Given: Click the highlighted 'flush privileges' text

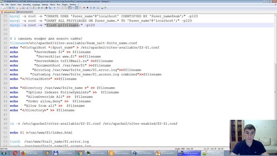Looking at the screenshot, I should 62,25.
